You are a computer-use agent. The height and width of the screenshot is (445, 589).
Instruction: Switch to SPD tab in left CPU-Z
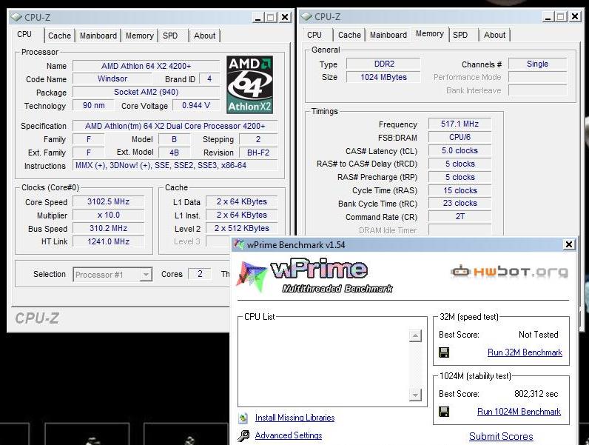point(170,36)
